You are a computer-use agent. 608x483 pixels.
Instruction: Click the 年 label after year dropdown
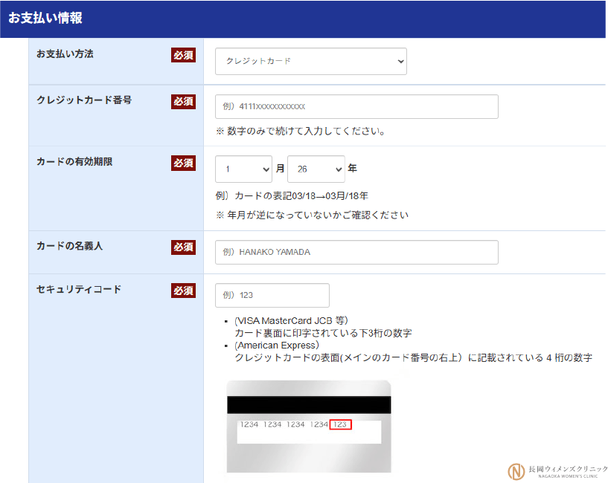pos(352,169)
